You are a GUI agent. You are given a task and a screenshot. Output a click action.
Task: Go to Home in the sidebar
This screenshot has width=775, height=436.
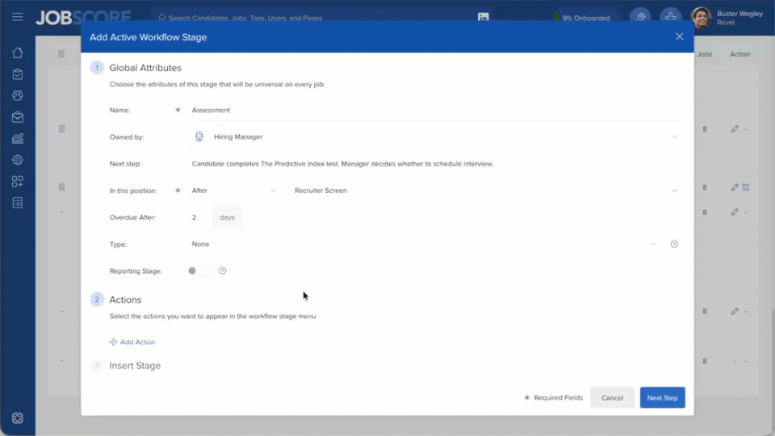coord(17,53)
